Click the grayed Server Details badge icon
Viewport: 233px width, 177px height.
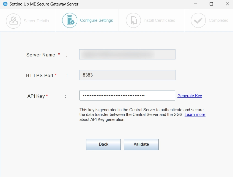[13, 20]
